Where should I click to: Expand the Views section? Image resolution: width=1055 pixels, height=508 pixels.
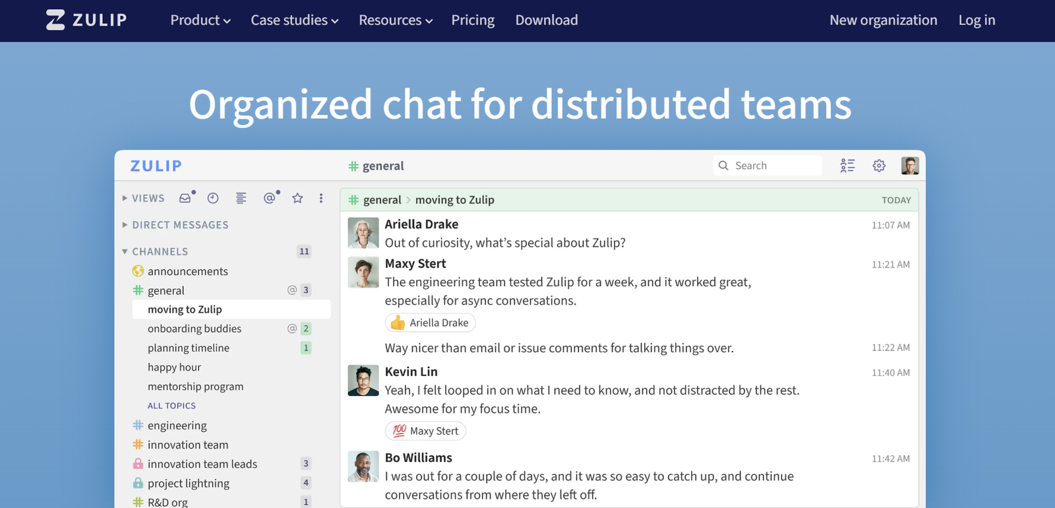pos(144,198)
